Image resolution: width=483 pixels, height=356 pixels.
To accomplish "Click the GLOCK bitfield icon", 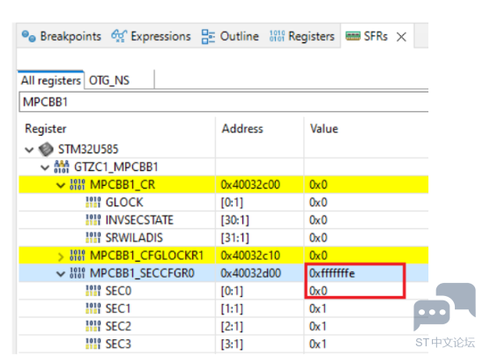I will pos(93,203).
